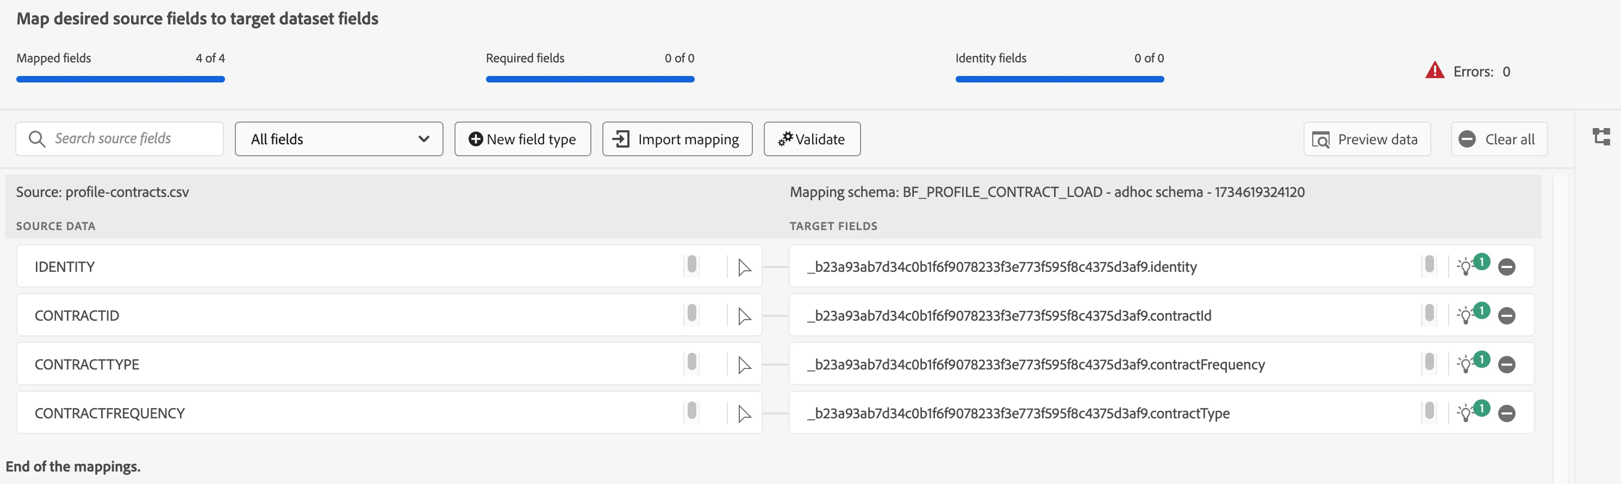Click the Required fields progress bar
The width and height of the screenshot is (1621, 484).
coord(590,80)
